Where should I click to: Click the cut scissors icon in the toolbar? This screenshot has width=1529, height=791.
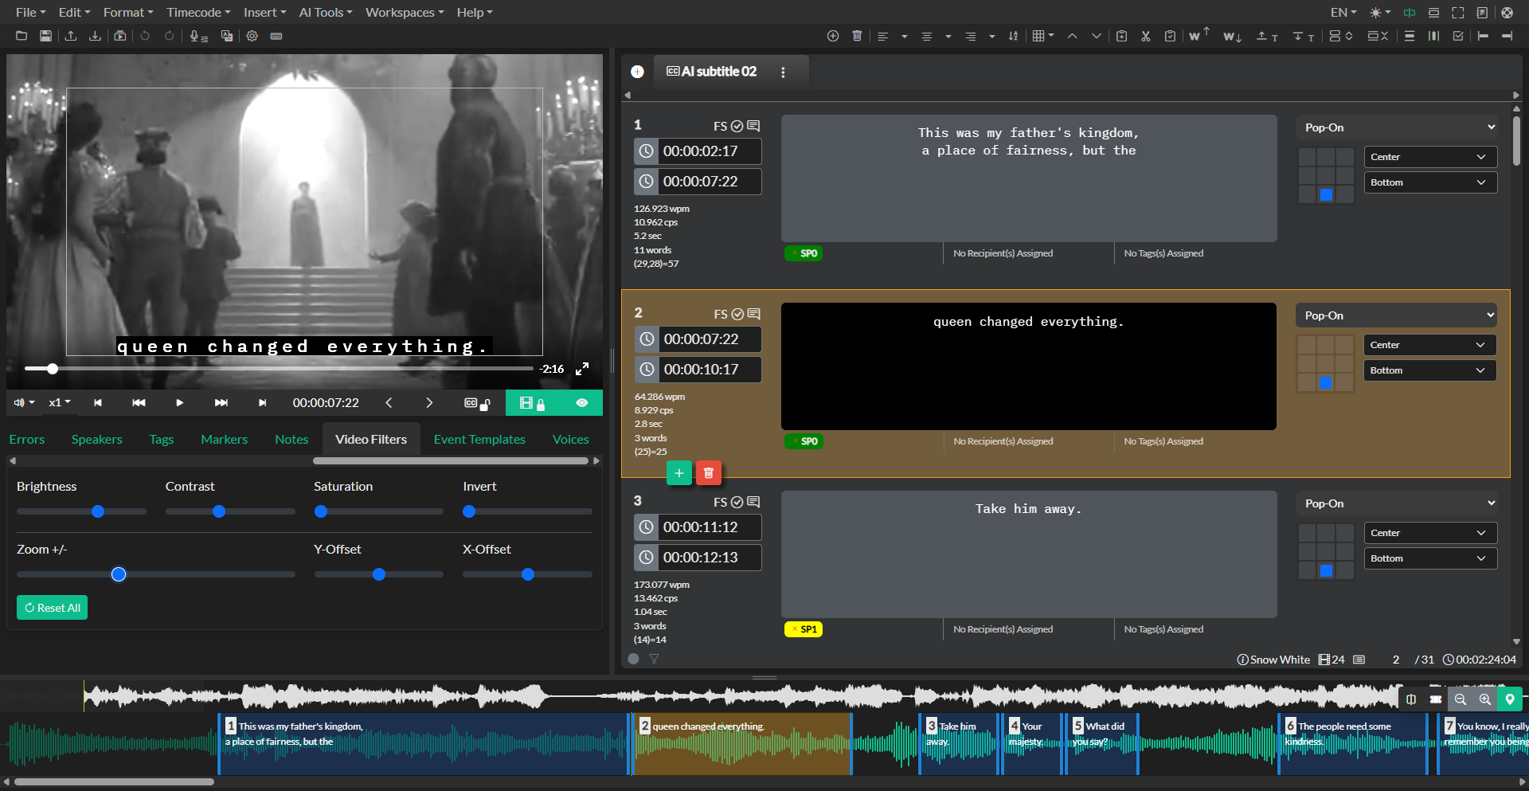[1145, 36]
